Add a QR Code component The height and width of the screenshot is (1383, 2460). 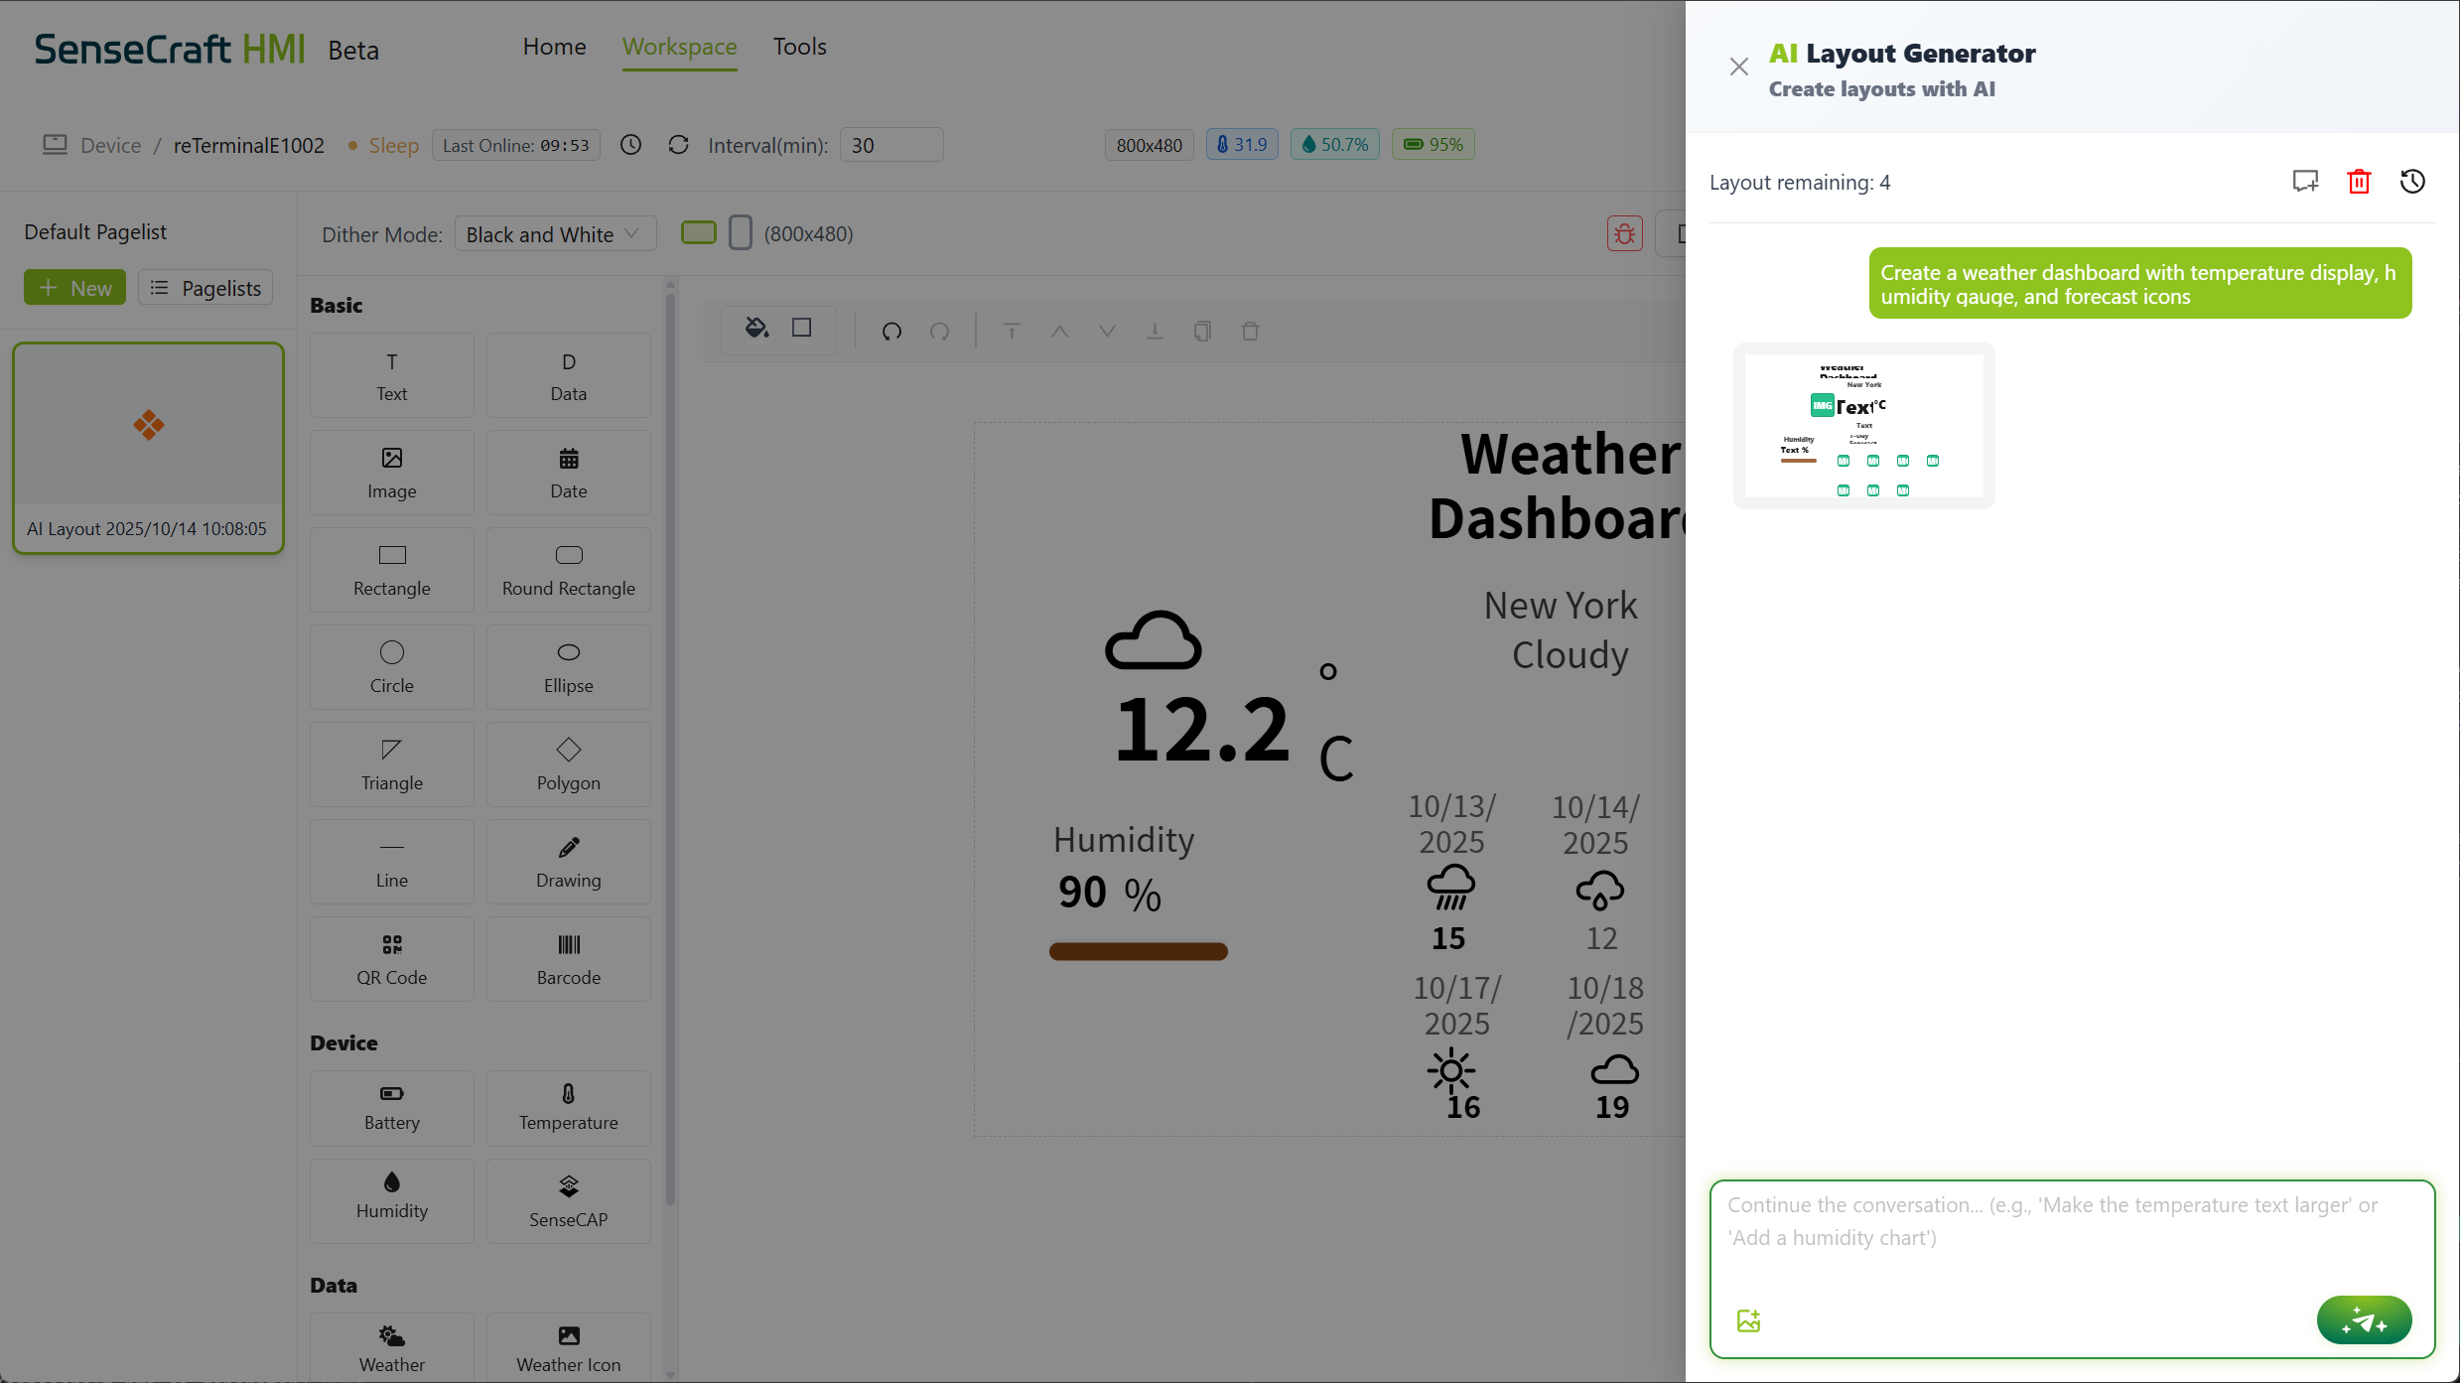[x=391, y=958]
